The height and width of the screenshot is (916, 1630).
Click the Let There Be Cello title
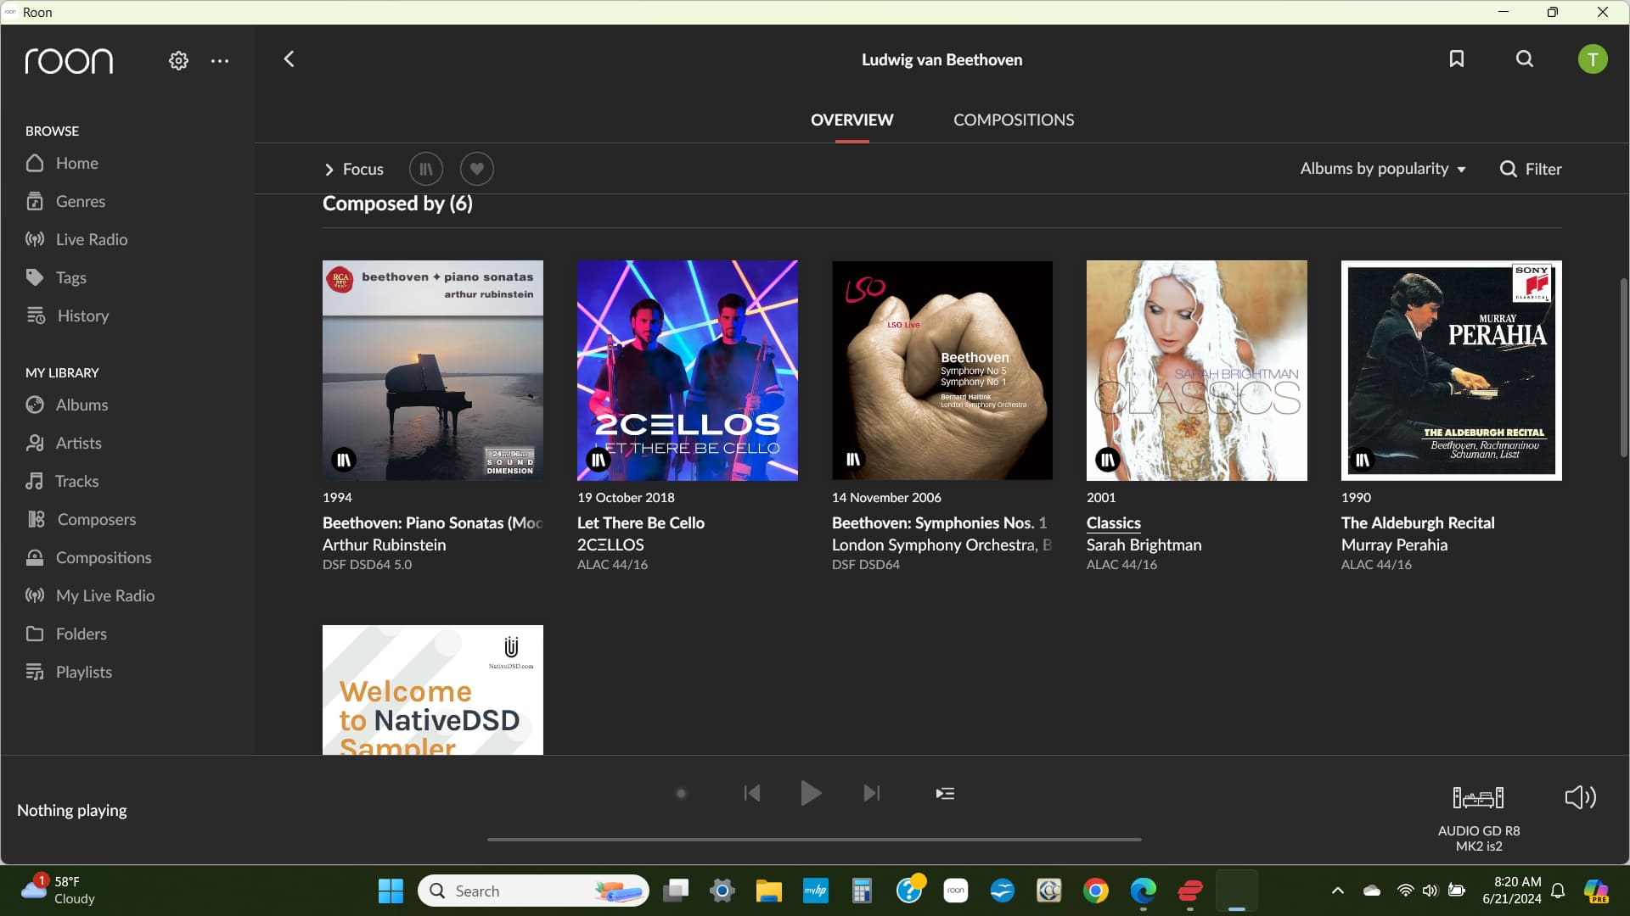(641, 522)
